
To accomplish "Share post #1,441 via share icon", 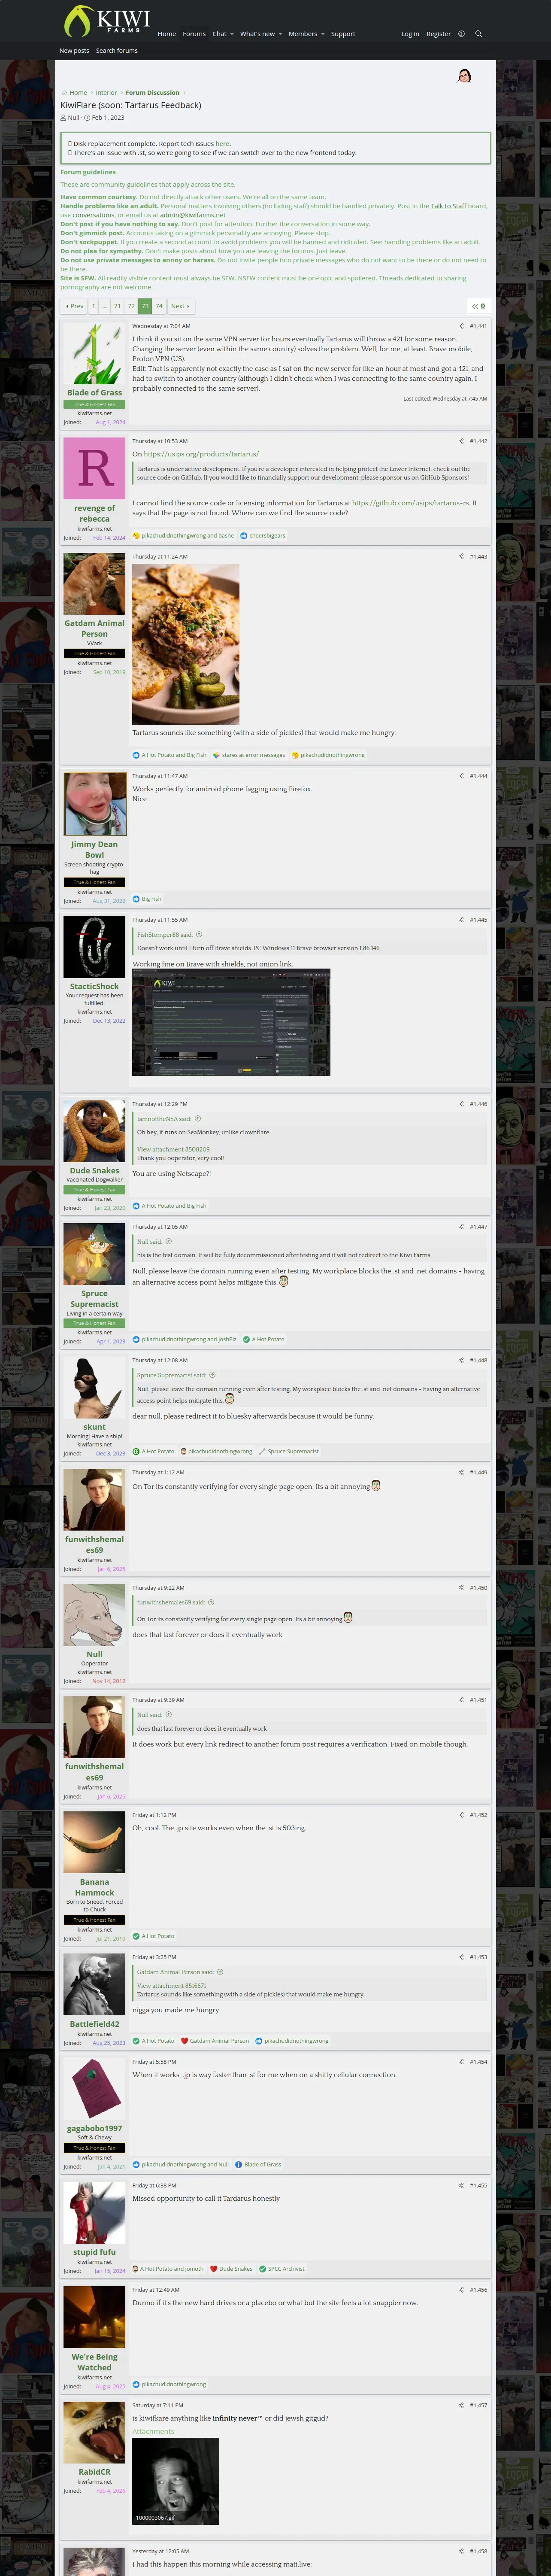I will tap(461, 326).
